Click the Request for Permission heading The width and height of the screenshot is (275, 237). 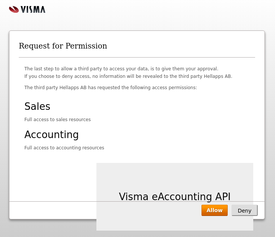coord(63,46)
